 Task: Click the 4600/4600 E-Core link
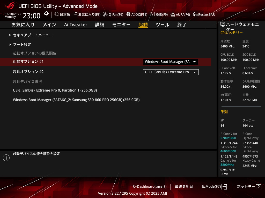tap(228, 151)
